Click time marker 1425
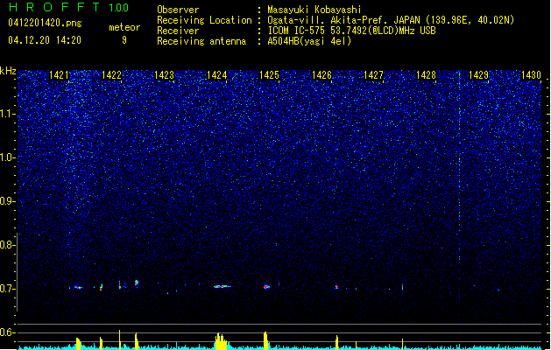Screen dimensions: 551x350 point(269,75)
